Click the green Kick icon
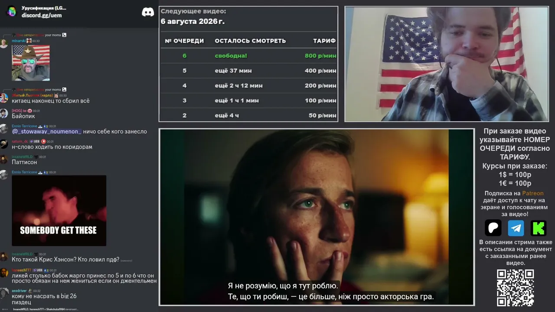 [538, 228]
